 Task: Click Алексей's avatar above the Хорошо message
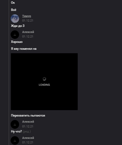tap(15, 35)
